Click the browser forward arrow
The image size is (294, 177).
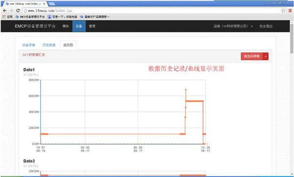tap(11, 11)
